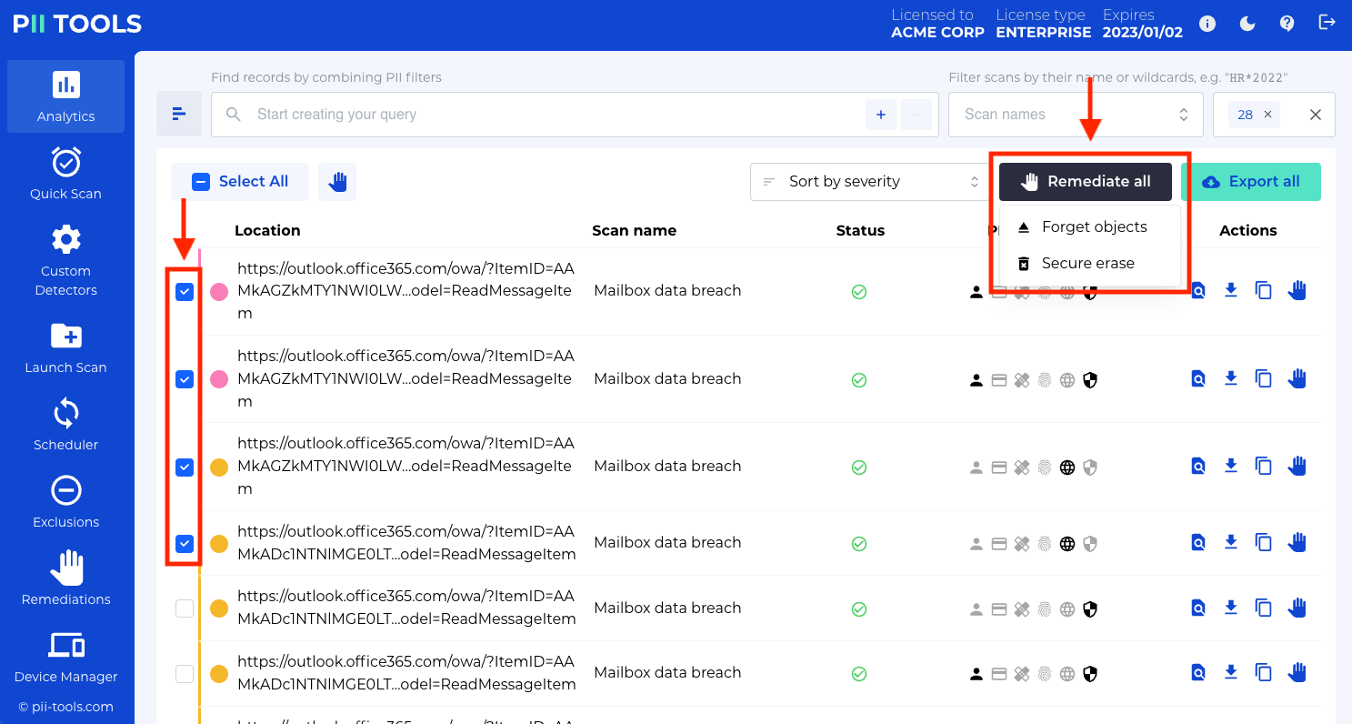Remove the 28 scan filter tag

tap(1268, 115)
